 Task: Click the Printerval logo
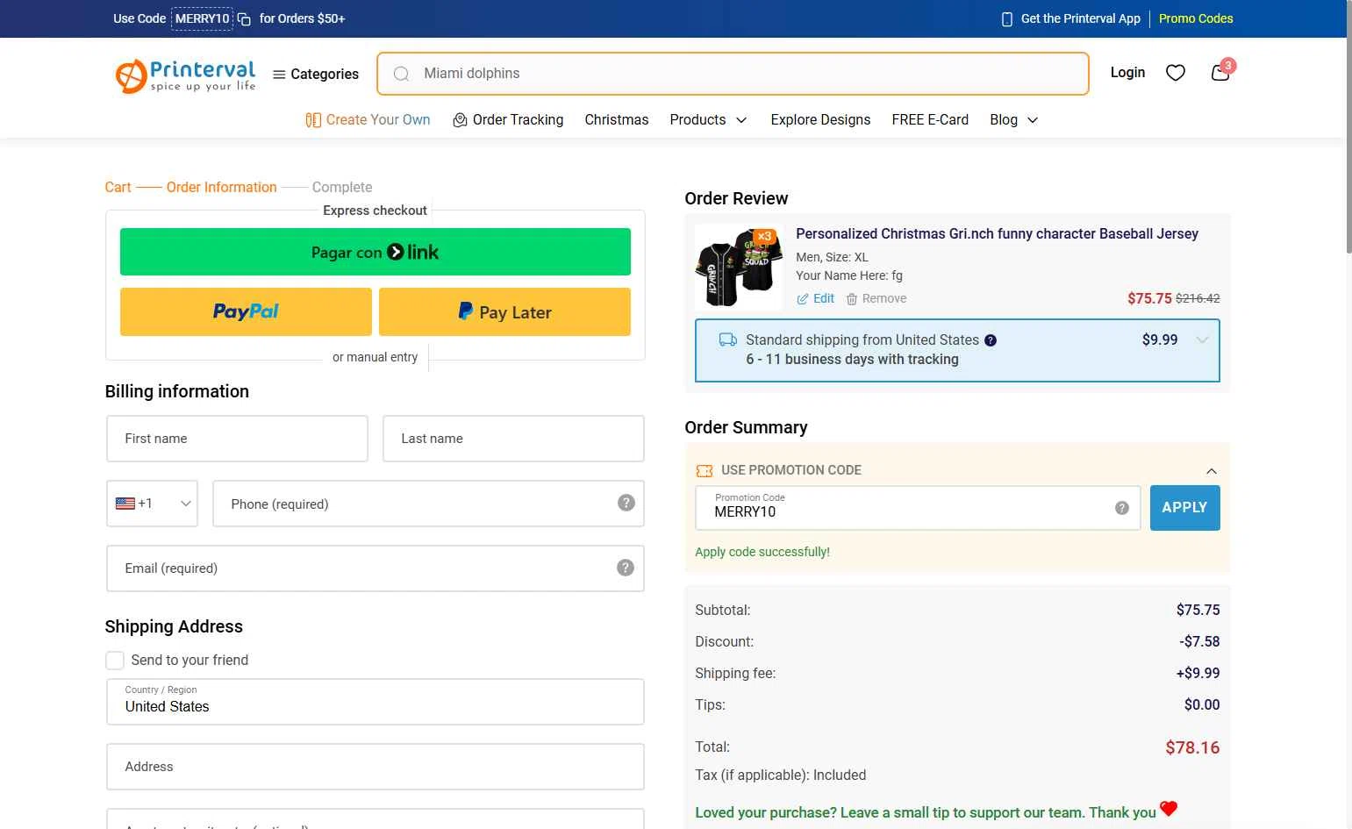(x=185, y=75)
